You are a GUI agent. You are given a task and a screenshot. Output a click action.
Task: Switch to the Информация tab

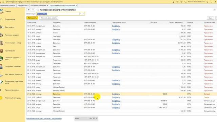pos(22,5)
